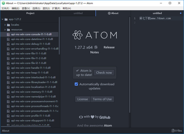Click the heart icon above GitHub
Viewport: 184px width, 134px height.
click(92, 117)
